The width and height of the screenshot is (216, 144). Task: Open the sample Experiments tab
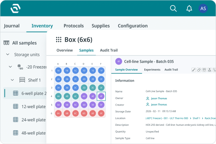tap(152, 70)
